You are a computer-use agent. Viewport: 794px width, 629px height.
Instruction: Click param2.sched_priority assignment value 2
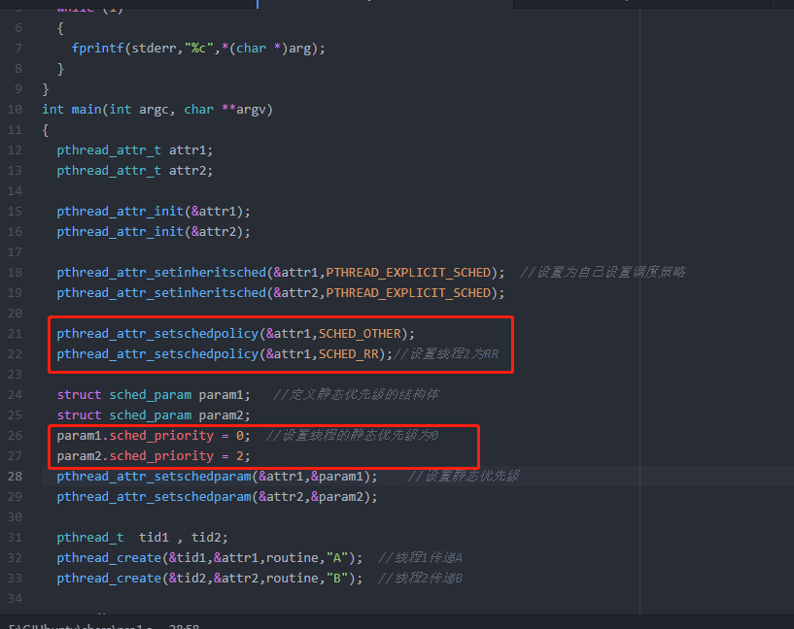pyautogui.click(x=239, y=456)
